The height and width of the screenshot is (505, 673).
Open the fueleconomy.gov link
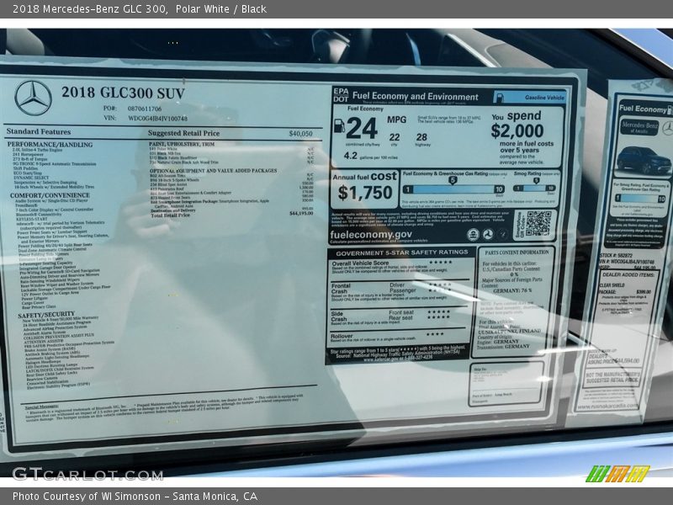(x=371, y=235)
